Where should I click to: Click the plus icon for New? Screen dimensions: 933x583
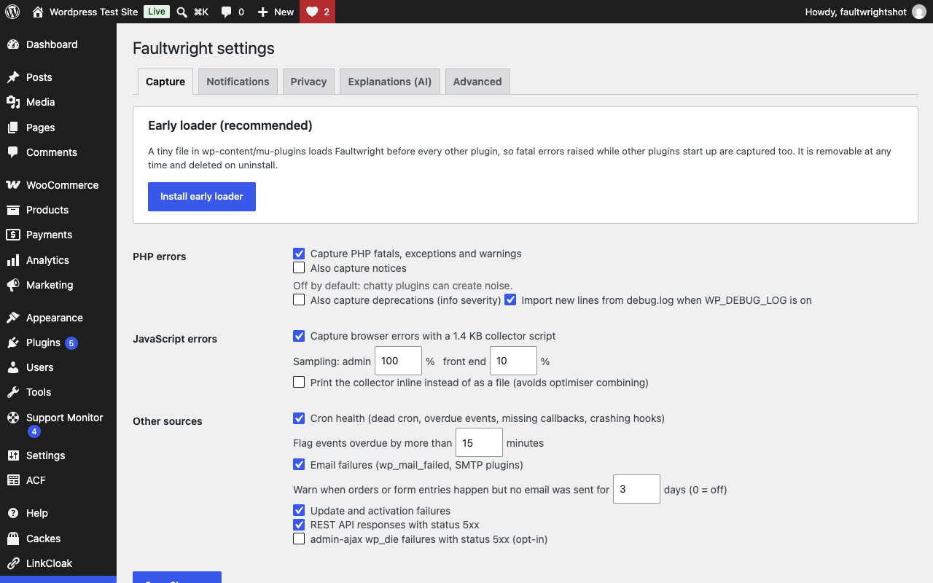(263, 12)
